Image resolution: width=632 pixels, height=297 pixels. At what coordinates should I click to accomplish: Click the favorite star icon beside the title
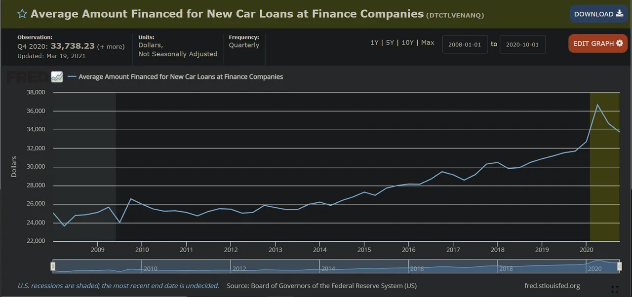pyautogui.click(x=22, y=14)
